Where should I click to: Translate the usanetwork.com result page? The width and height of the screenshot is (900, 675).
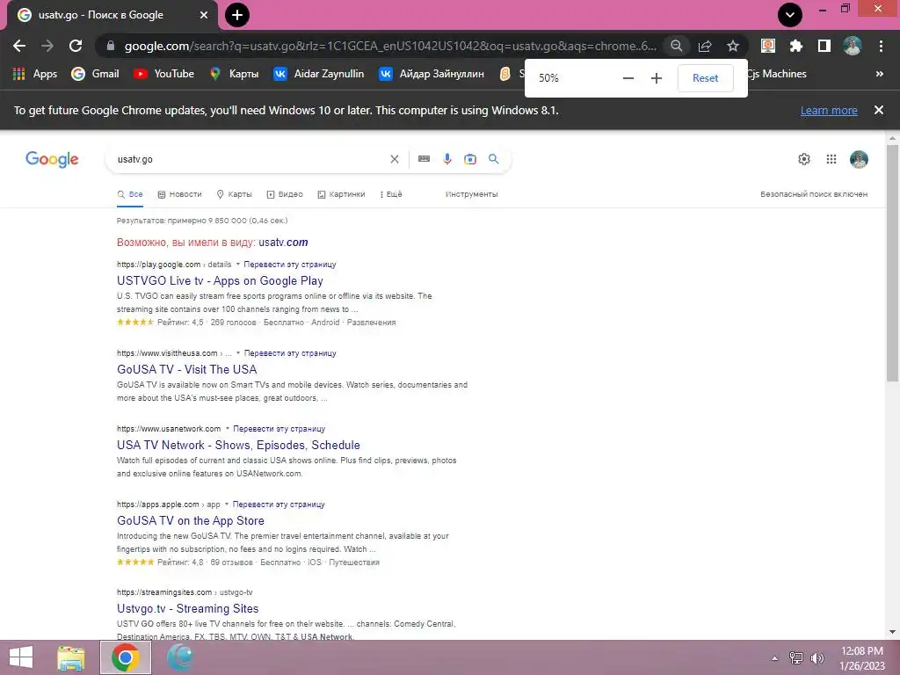(279, 429)
